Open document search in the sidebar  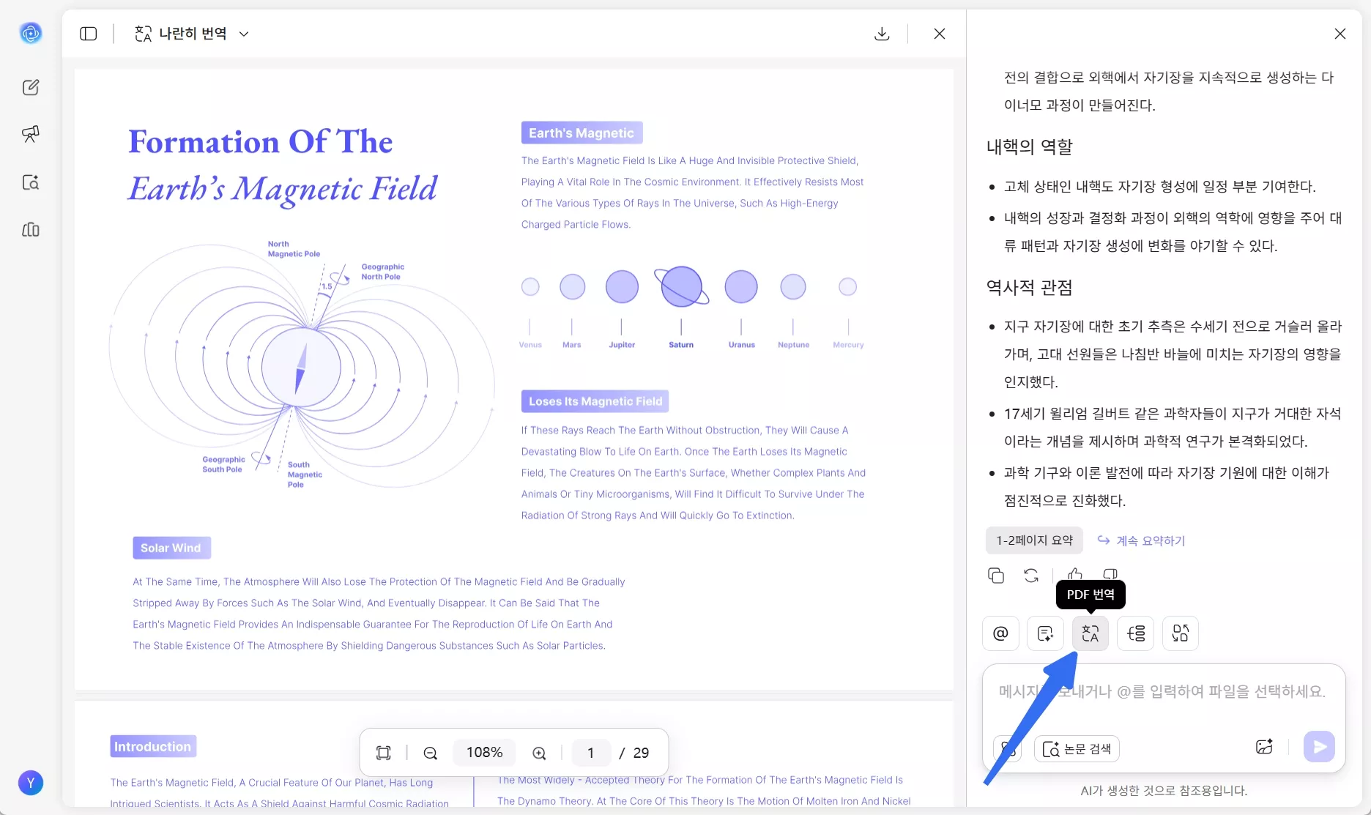coord(31,183)
